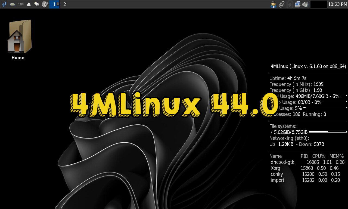This screenshot has height=209, width=348.
Task: Click the "496MiB/7.60GiB - 6%" value
Action: coord(318,96)
